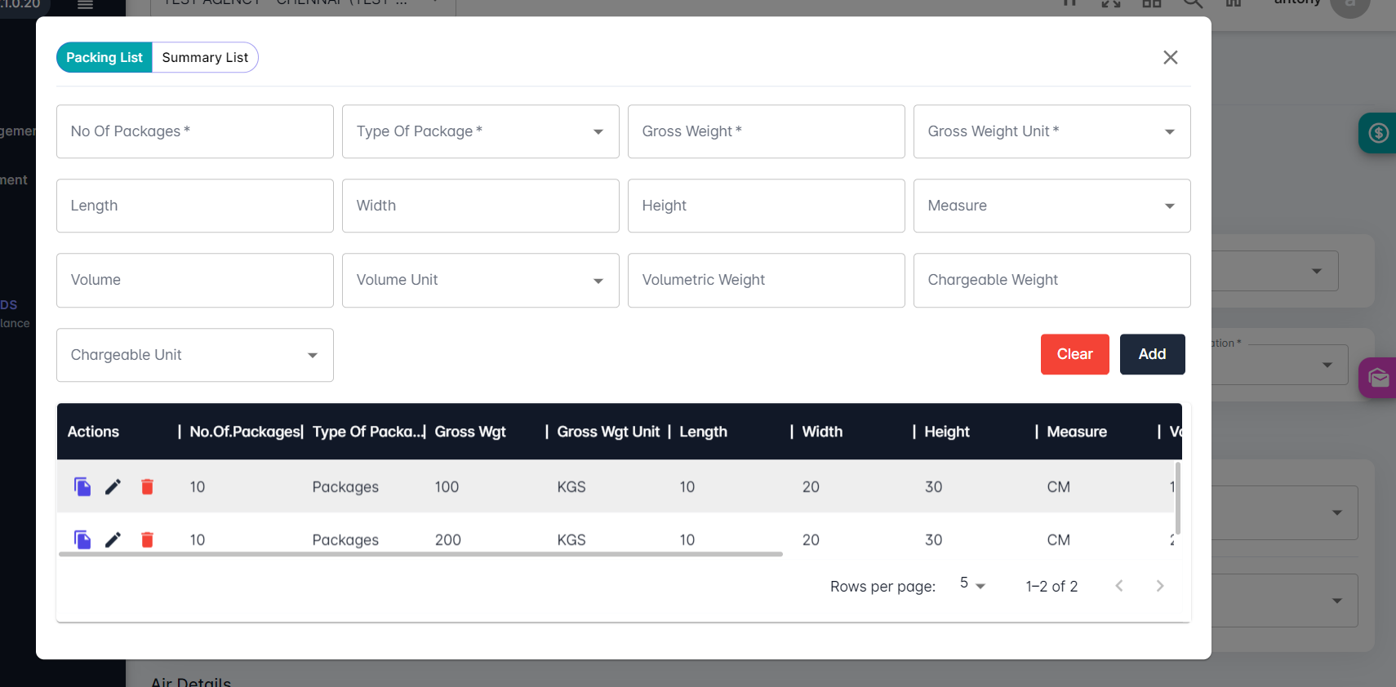The width and height of the screenshot is (1396, 687).
Task: Click the horizontal table scrollbar
Action: click(420, 554)
